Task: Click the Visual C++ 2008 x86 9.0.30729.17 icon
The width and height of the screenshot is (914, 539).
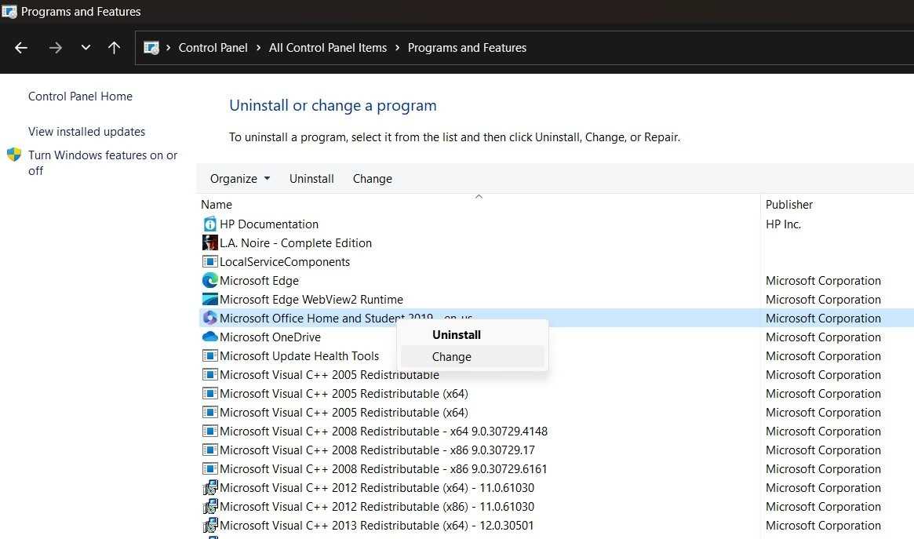Action: pyautogui.click(x=209, y=450)
